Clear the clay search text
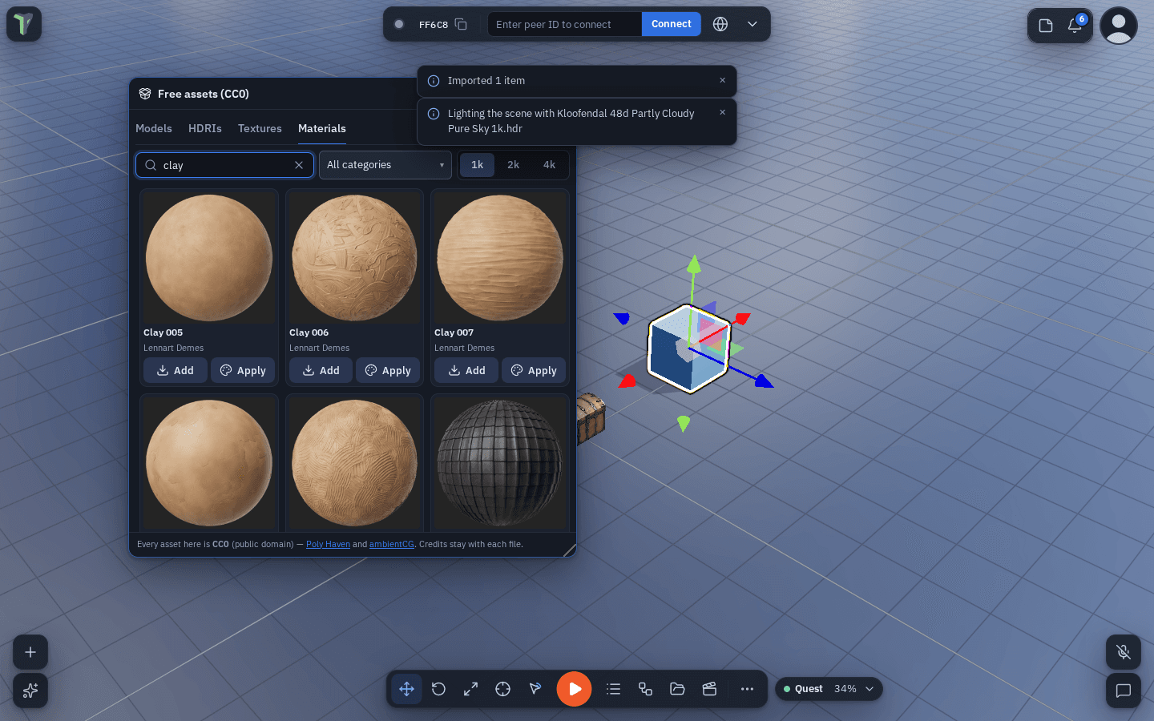The height and width of the screenshot is (721, 1154). (299, 165)
